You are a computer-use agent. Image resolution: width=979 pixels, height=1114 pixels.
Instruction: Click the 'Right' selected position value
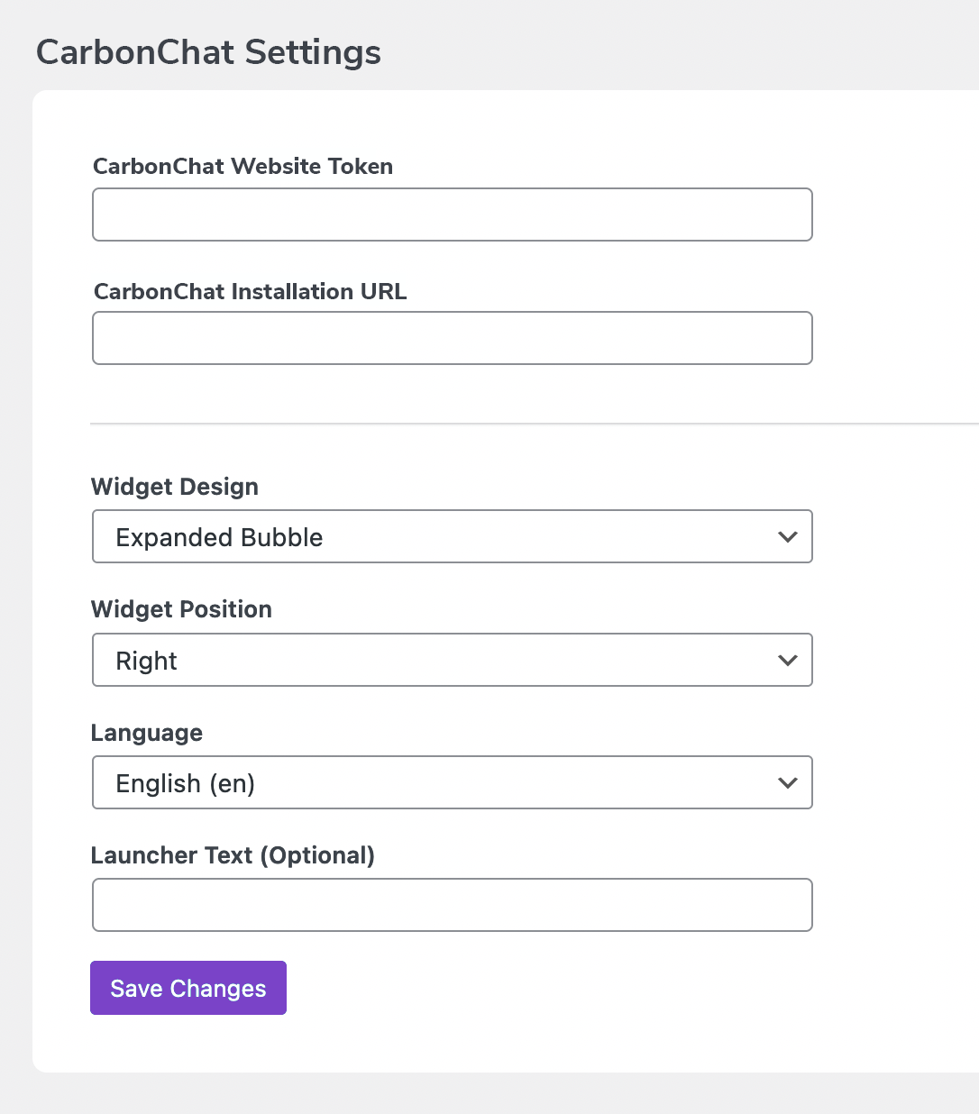click(x=146, y=661)
